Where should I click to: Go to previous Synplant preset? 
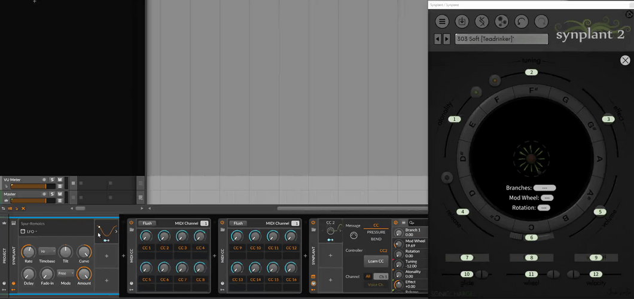(438, 39)
